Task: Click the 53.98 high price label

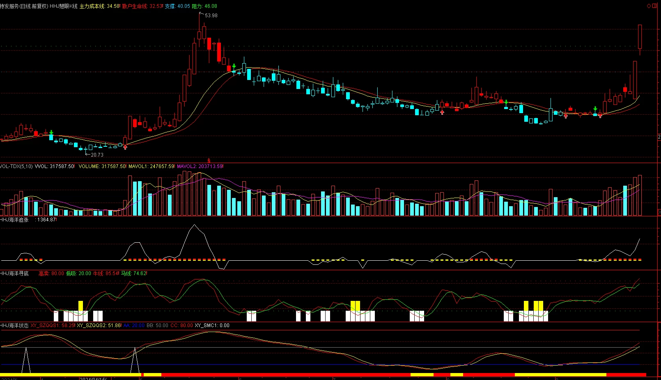Action: (211, 16)
